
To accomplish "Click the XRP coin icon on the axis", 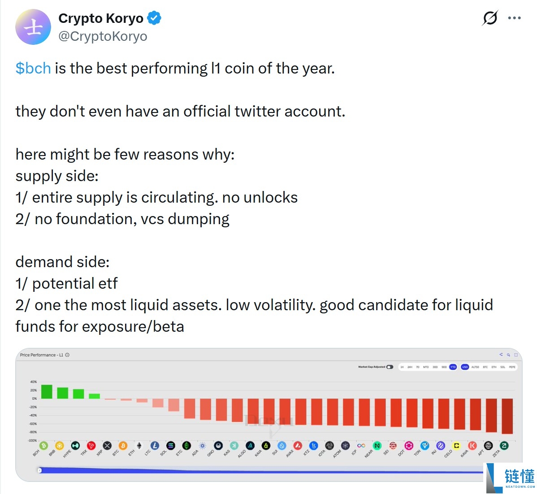I will (x=106, y=446).
